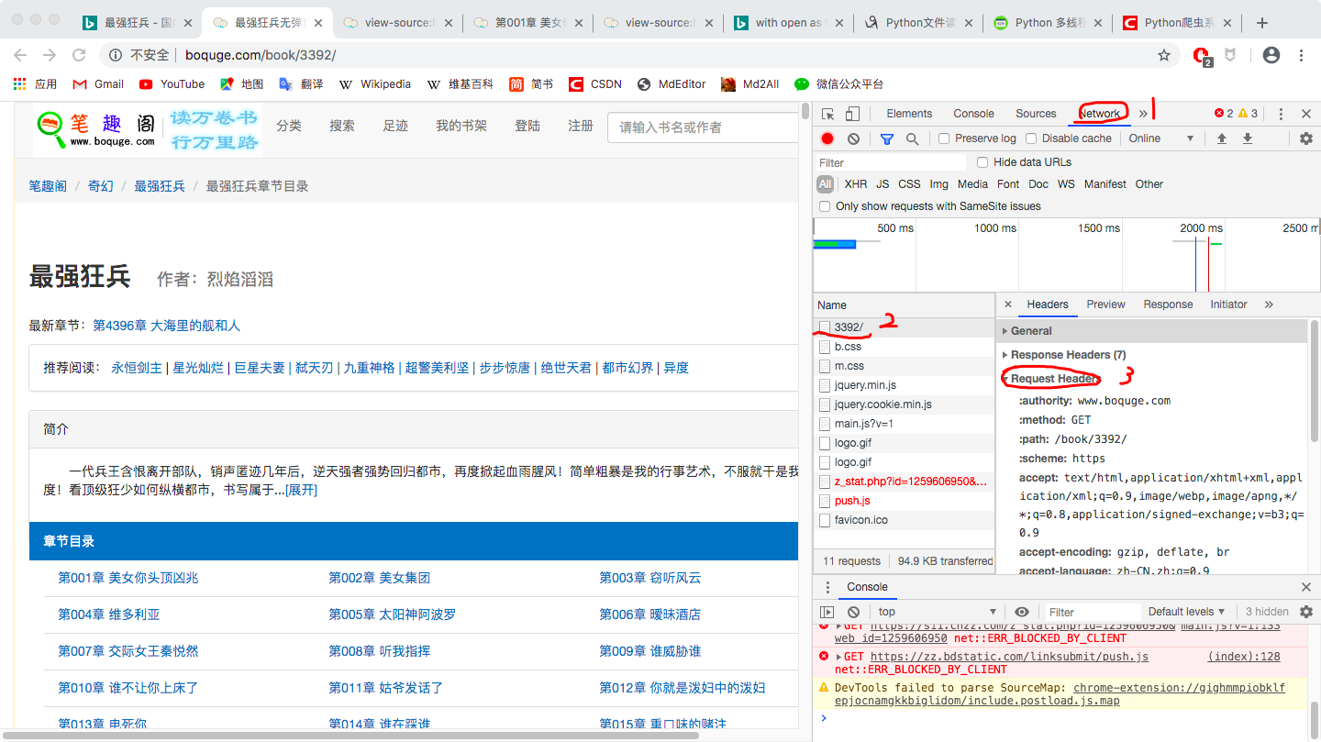Open a new browser tab
This screenshot has width=1321, height=742.
(x=1262, y=23)
